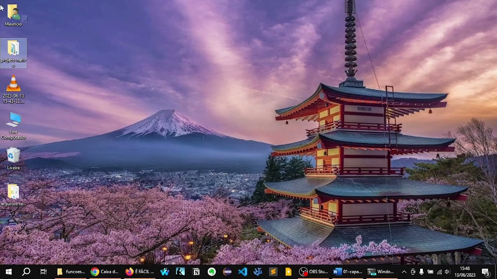
Task: Open the Windows Start menu
Action: coord(9,272)
